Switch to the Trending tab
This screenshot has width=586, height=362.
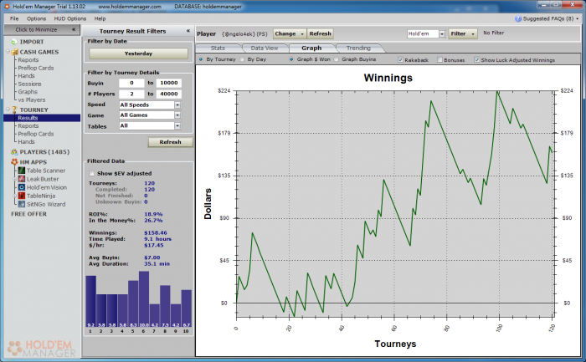tap(358, 48)
